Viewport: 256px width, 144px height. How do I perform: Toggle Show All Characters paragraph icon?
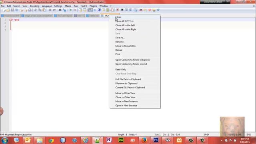coord(95,10)
